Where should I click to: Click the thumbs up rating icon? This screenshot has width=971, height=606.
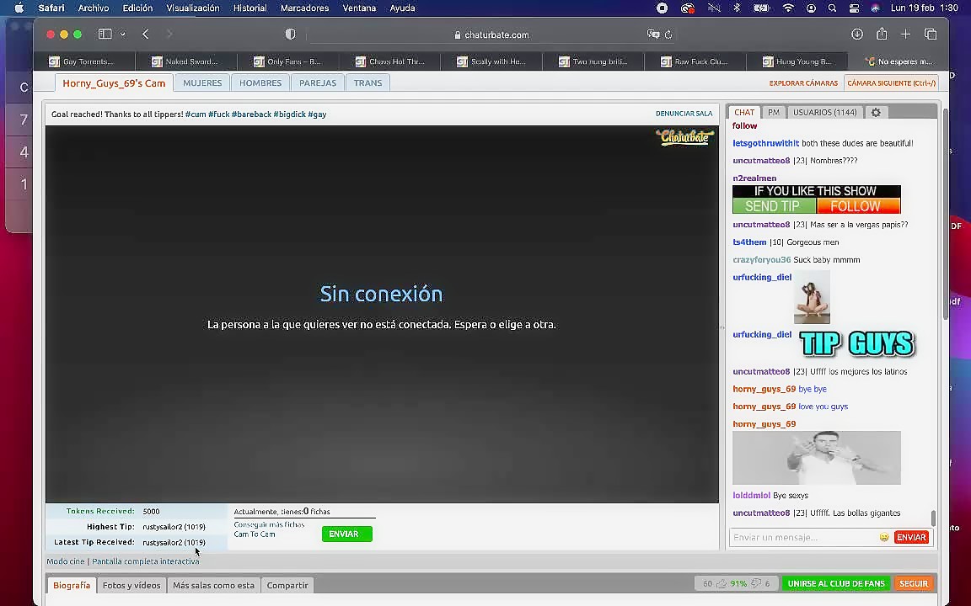(722, 583)
